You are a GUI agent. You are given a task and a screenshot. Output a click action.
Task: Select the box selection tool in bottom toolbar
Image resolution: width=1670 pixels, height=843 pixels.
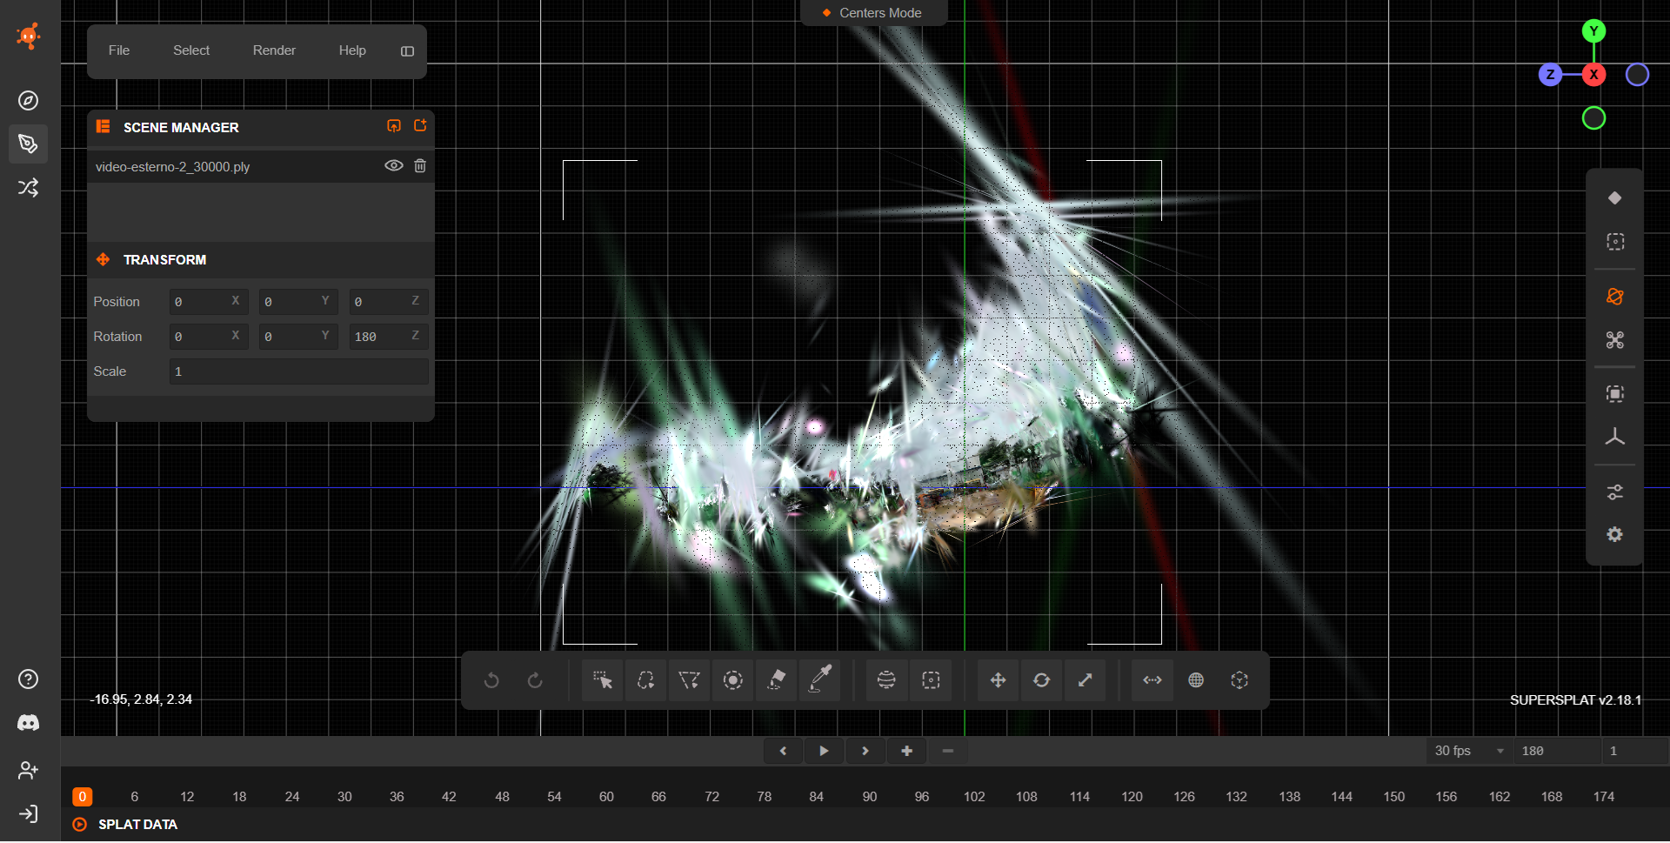[931, 680]
